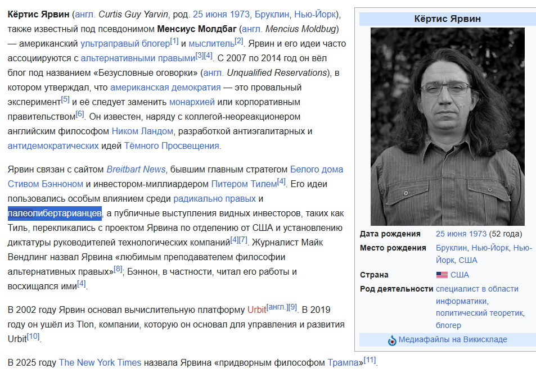Click bold Менсиус Молдбаг pseudonym text
The height and width of the screenshot is (373, 536).
click(x=197, y=29)
